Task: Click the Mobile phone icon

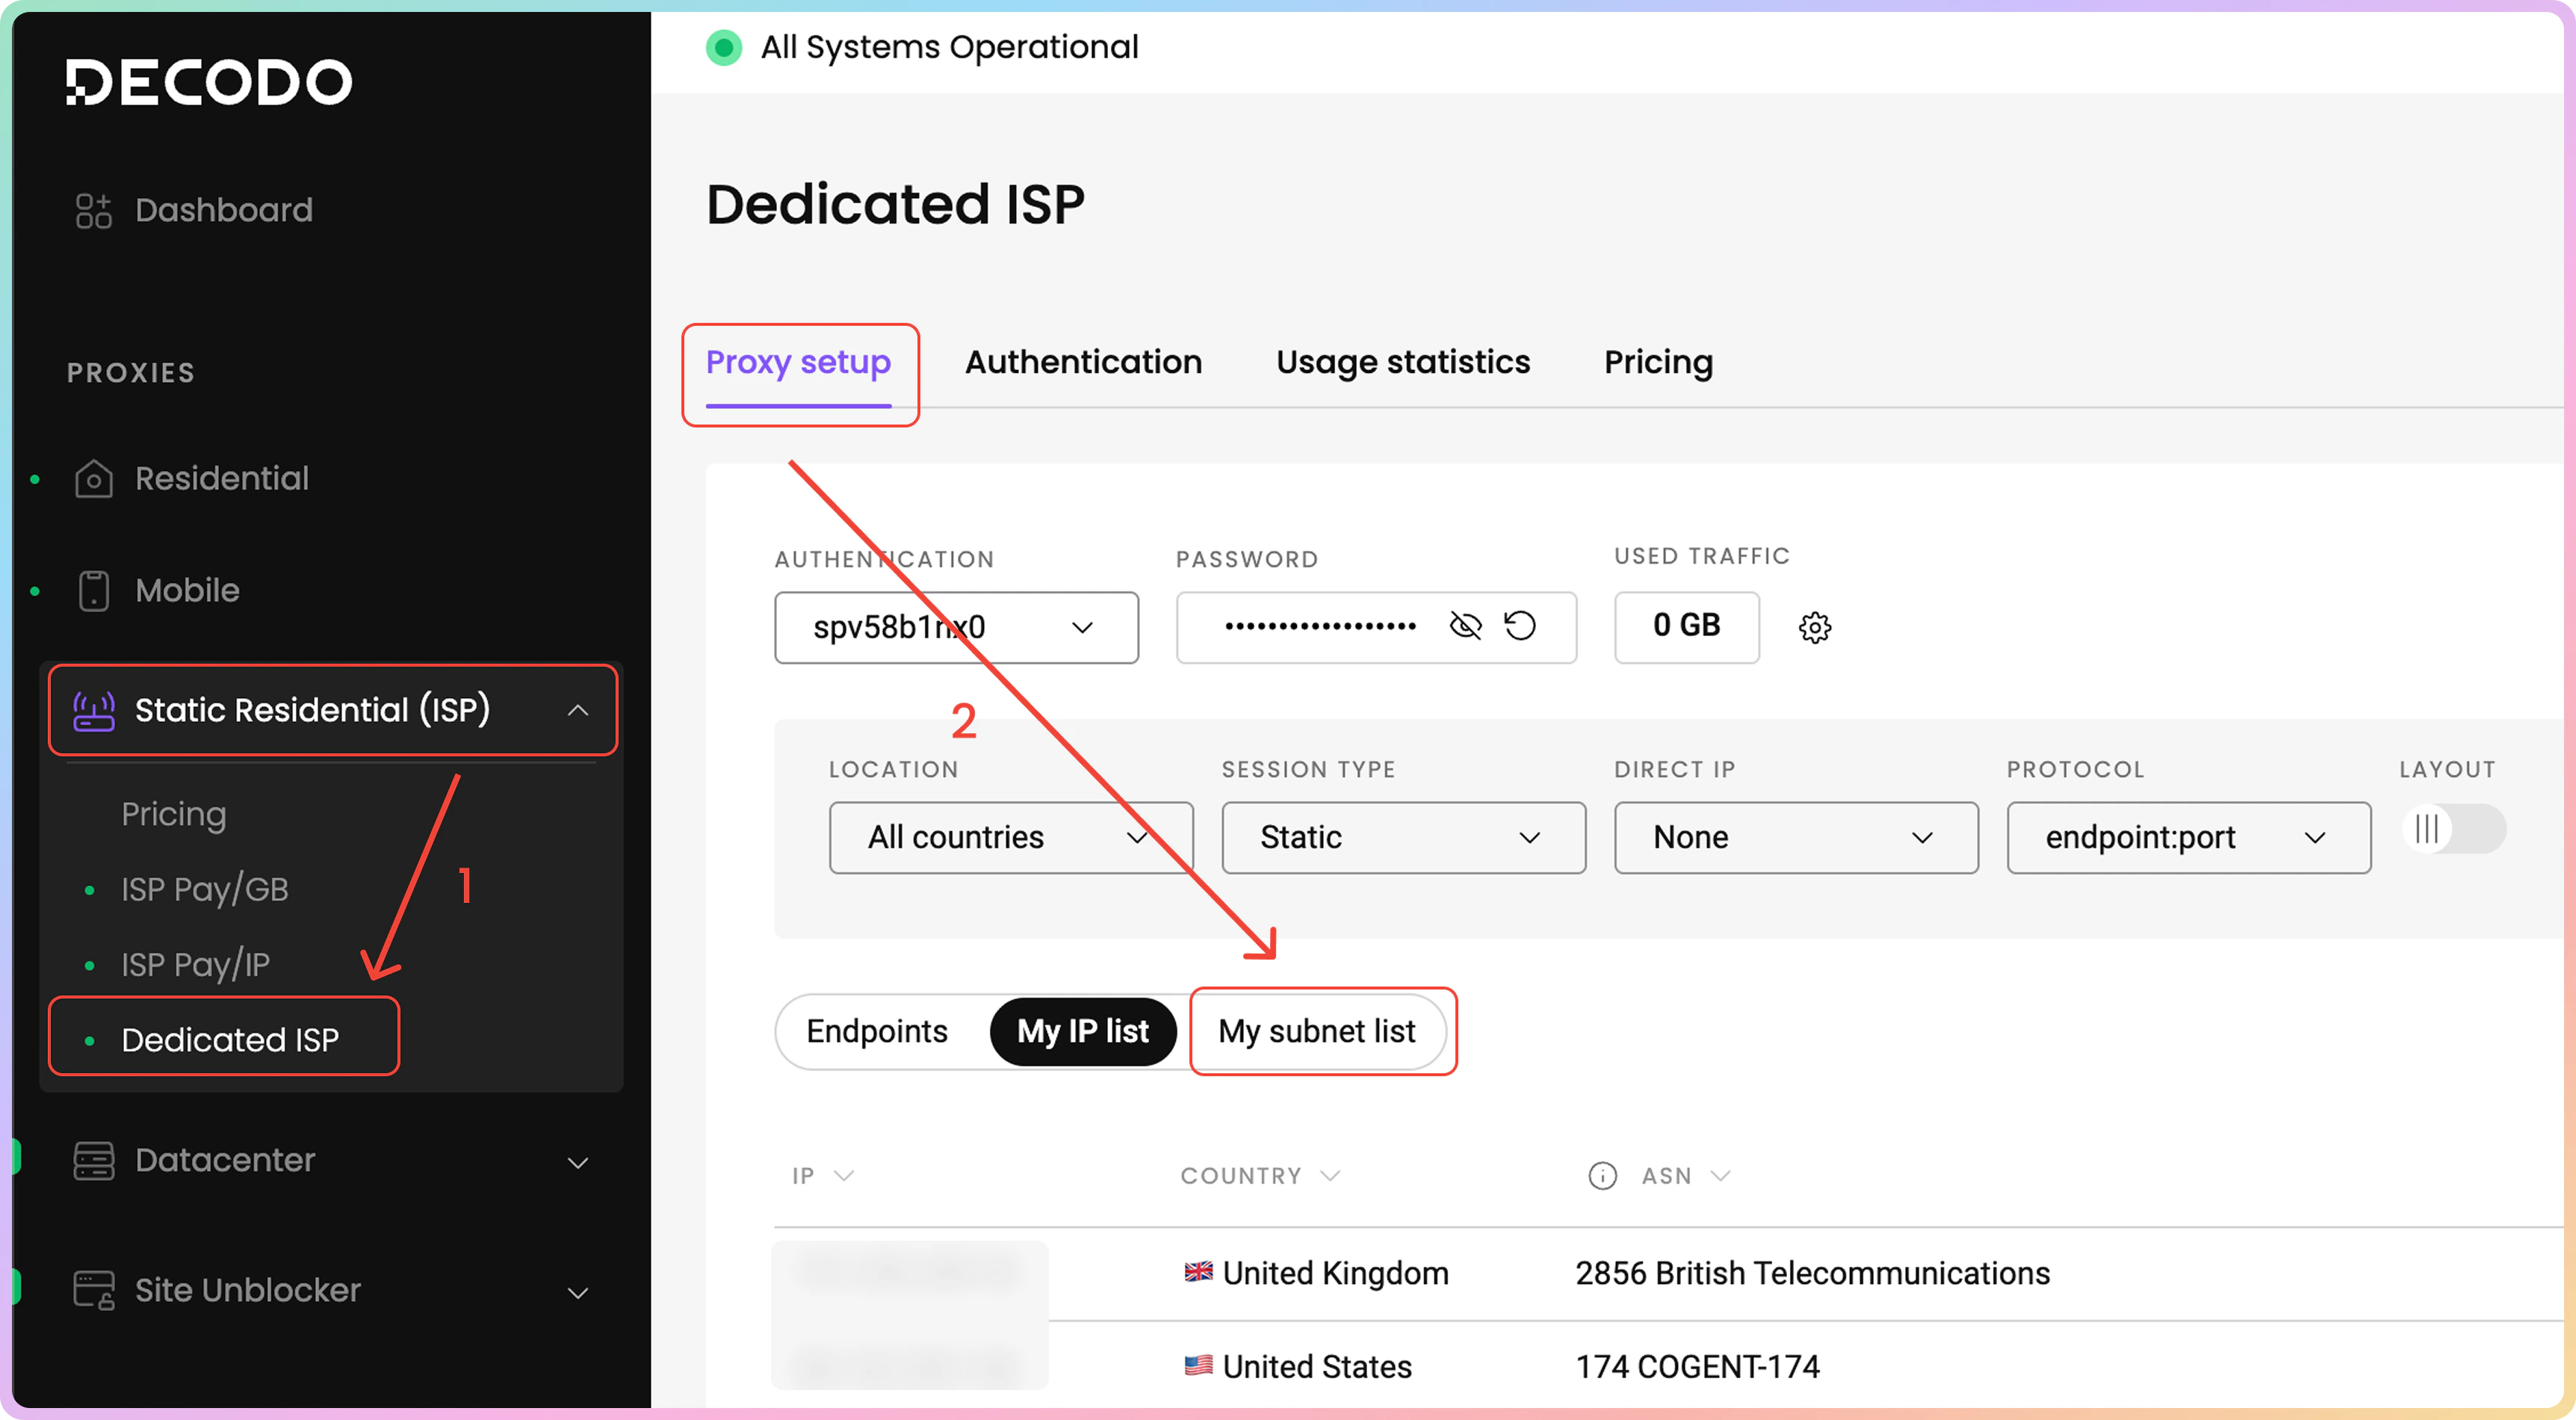Action: point(93,590)
